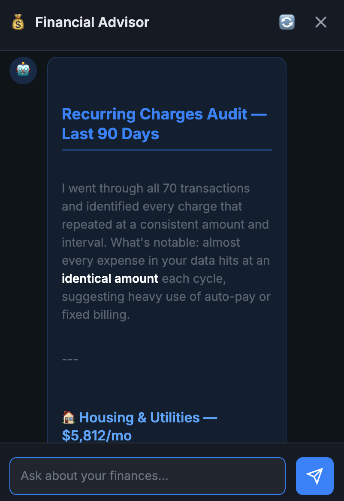This screenshot has width=344, height=501.
Task: Click the money bag icon in the header
Action: pyautogui.click(x=18, y=22)
